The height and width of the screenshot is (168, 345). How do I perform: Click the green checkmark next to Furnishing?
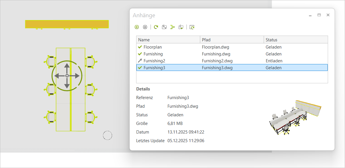click(139, 54)
